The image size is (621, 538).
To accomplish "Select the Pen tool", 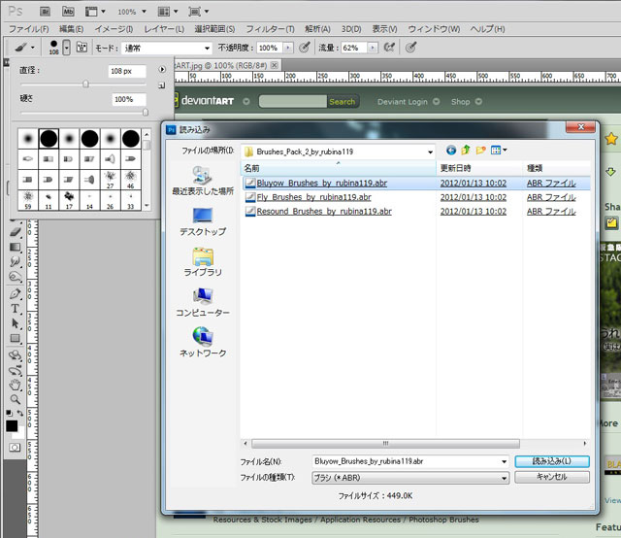I will [x=16, y=294].
